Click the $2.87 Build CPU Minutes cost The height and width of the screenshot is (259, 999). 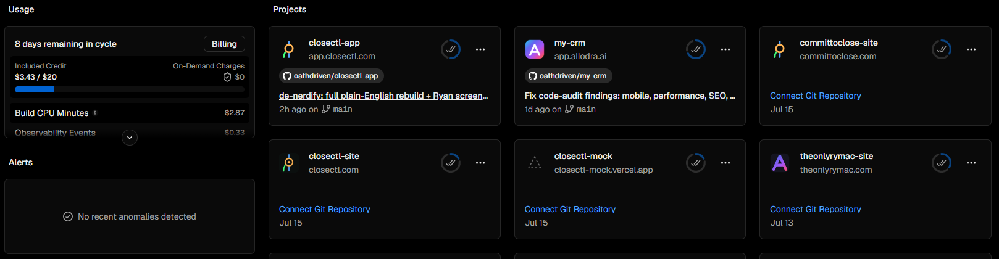[235, 113]
